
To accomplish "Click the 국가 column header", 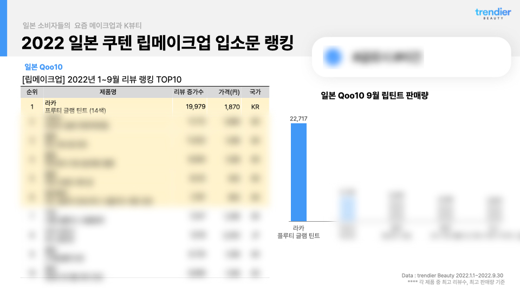I will coord(255,92).
